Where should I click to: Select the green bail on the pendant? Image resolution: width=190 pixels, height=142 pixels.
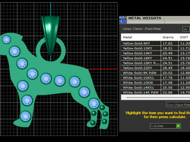51,35
